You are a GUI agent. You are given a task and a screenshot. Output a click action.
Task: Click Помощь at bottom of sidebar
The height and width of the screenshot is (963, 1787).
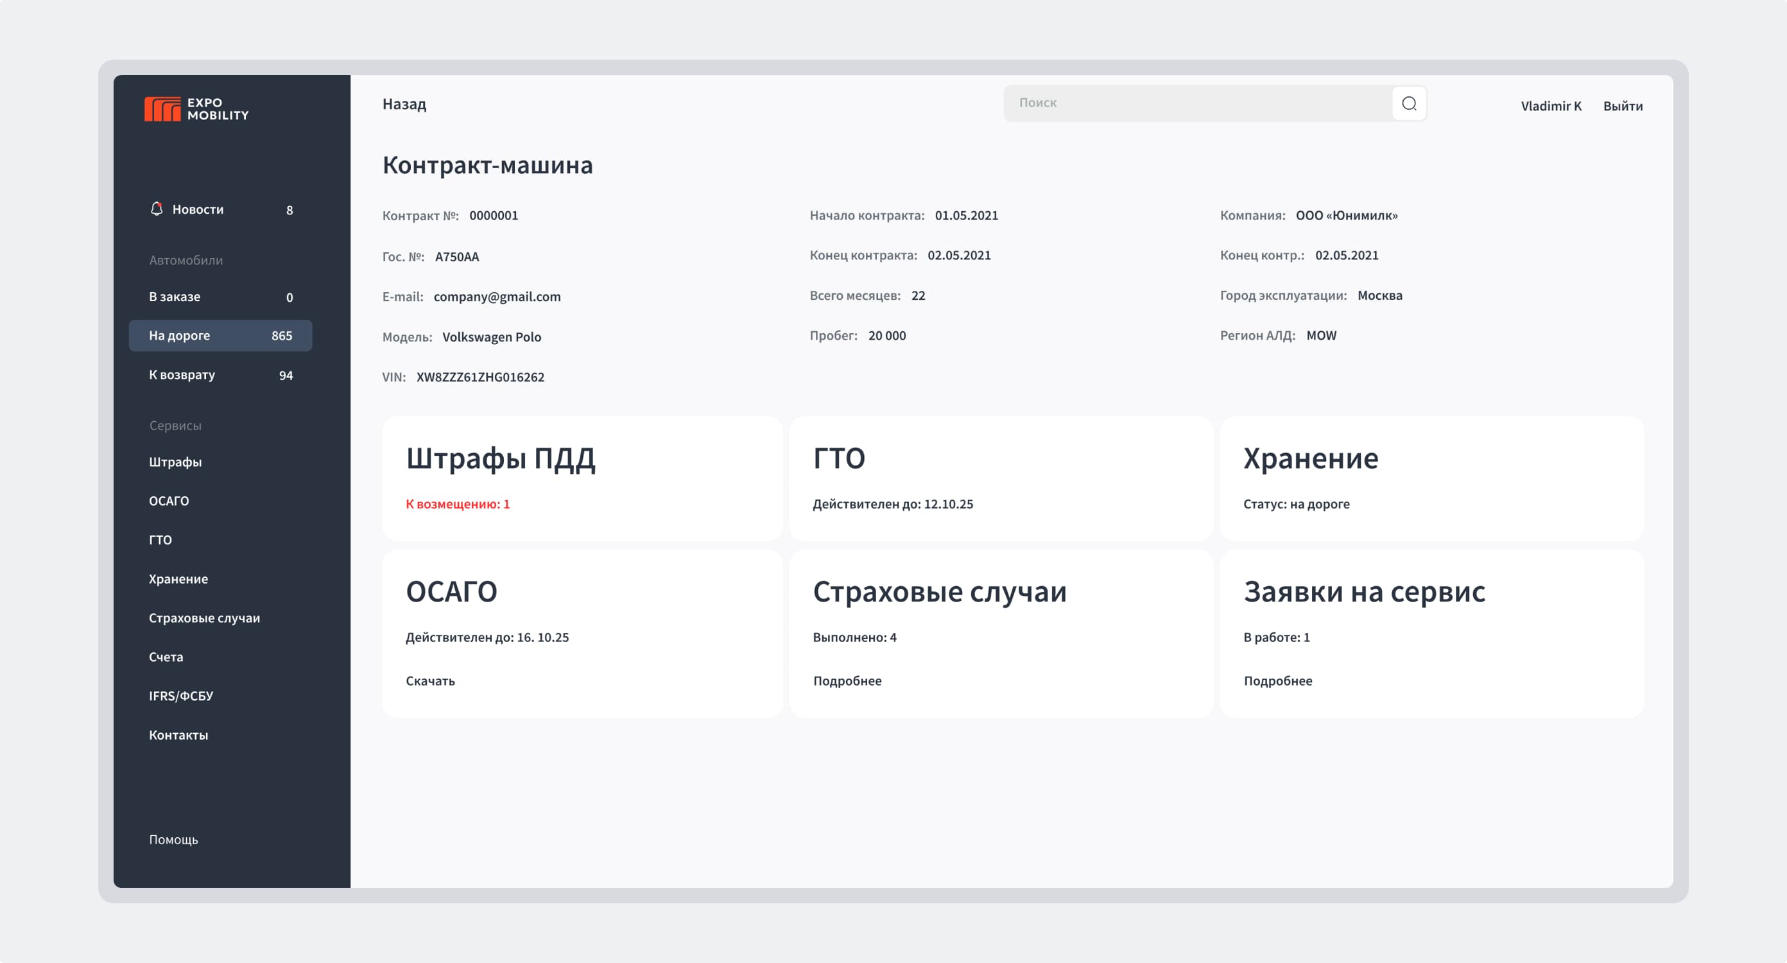coord(173,840)
